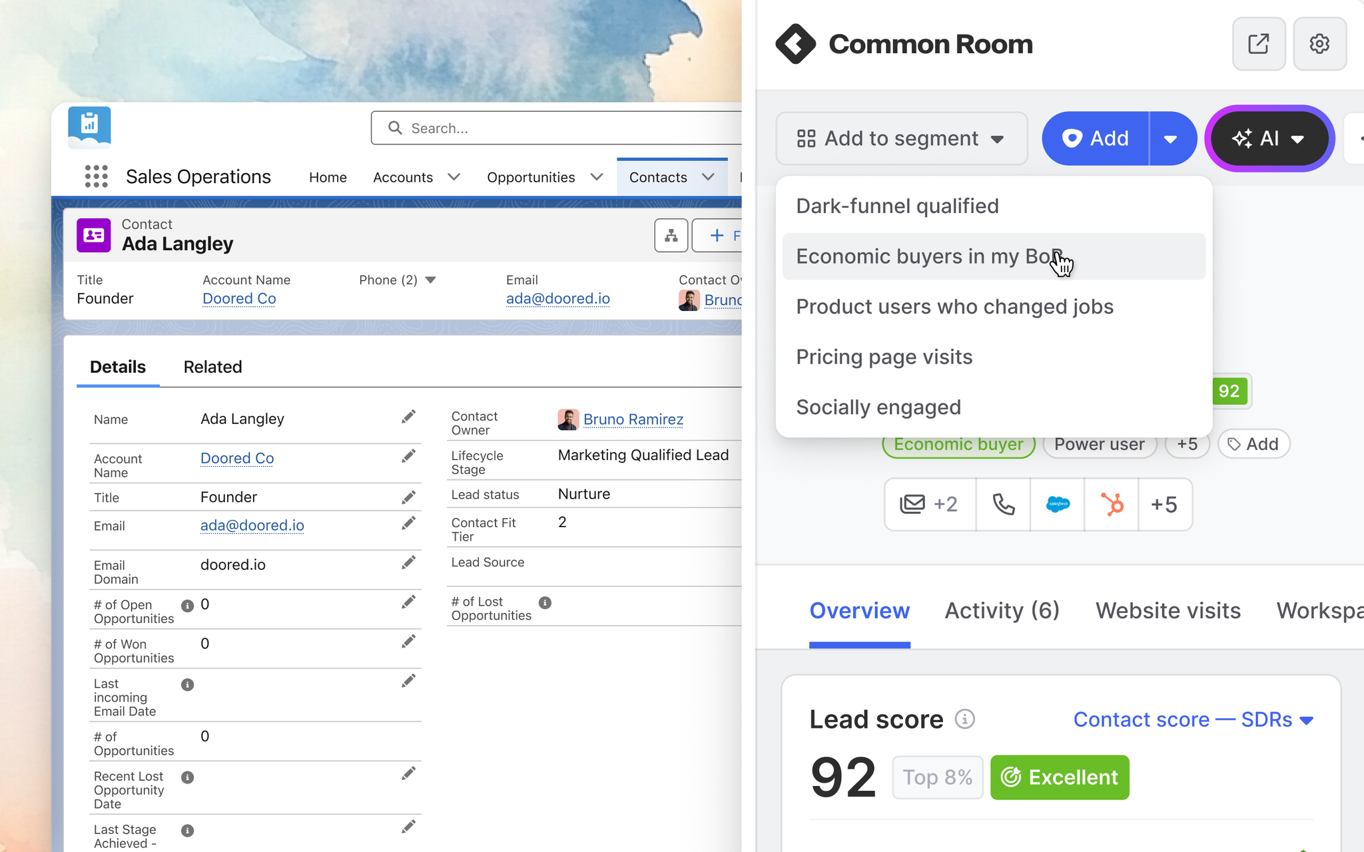Expand the Add to segment dropdown
The height and width of the screenshot is (852, 1364).
point(901,138)
